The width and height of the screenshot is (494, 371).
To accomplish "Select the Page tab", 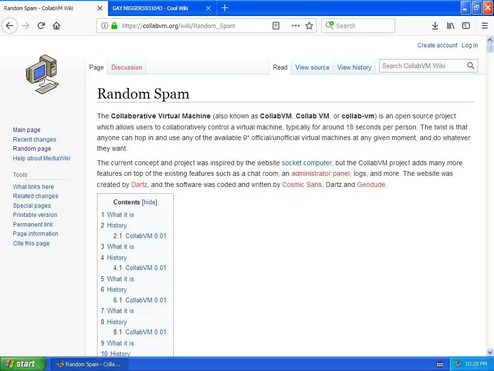I will click(96, 67).
